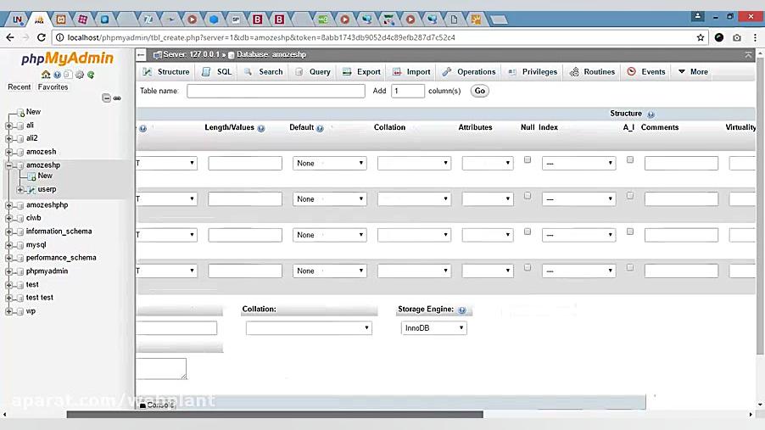Enable A_I checkbox in fourth column row
This screenshot has height=430, width=765.
pos(630,267)
